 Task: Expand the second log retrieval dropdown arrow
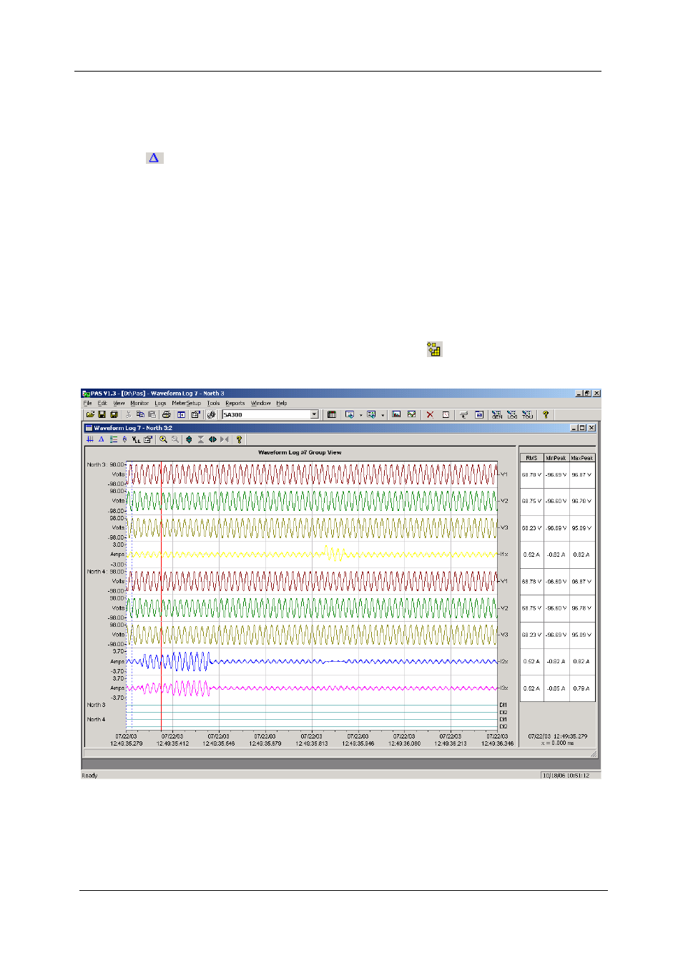coord(383,415)
